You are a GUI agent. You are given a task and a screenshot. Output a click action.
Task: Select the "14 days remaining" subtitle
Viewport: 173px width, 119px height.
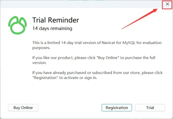[x=52, y=29]
